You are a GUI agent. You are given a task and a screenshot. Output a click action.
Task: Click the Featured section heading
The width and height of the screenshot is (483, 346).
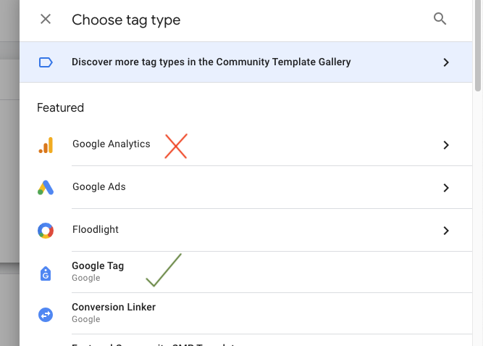click(61, 108)
